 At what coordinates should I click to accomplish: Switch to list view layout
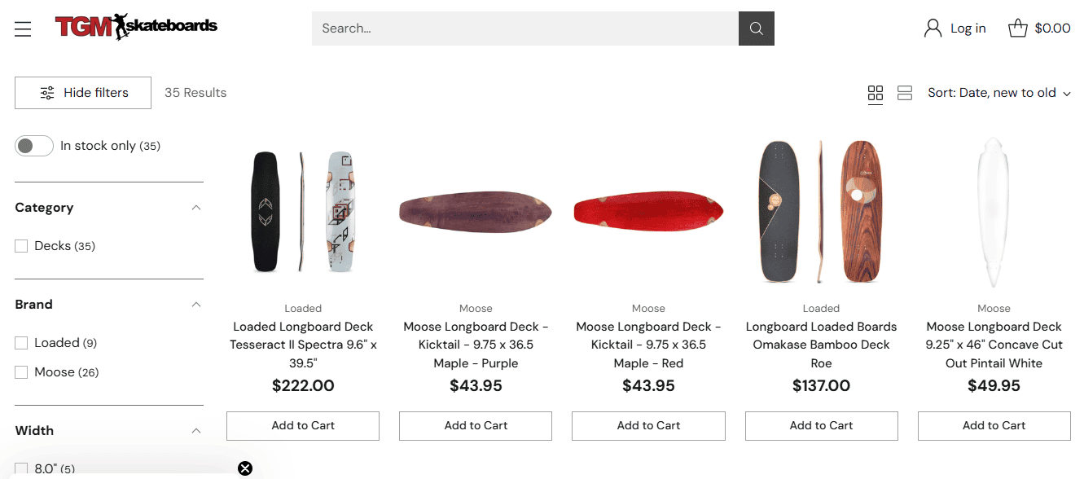click(904, 93)
